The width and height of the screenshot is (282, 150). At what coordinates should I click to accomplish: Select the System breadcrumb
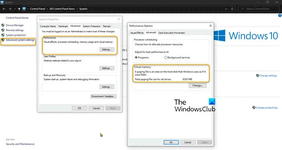tap(83, 9)
